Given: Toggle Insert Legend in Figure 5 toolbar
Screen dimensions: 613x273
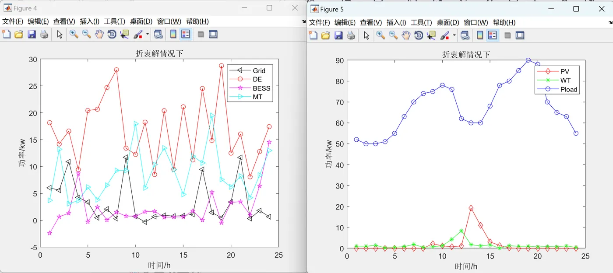Looking at the screenshot, I should [493, 35].
